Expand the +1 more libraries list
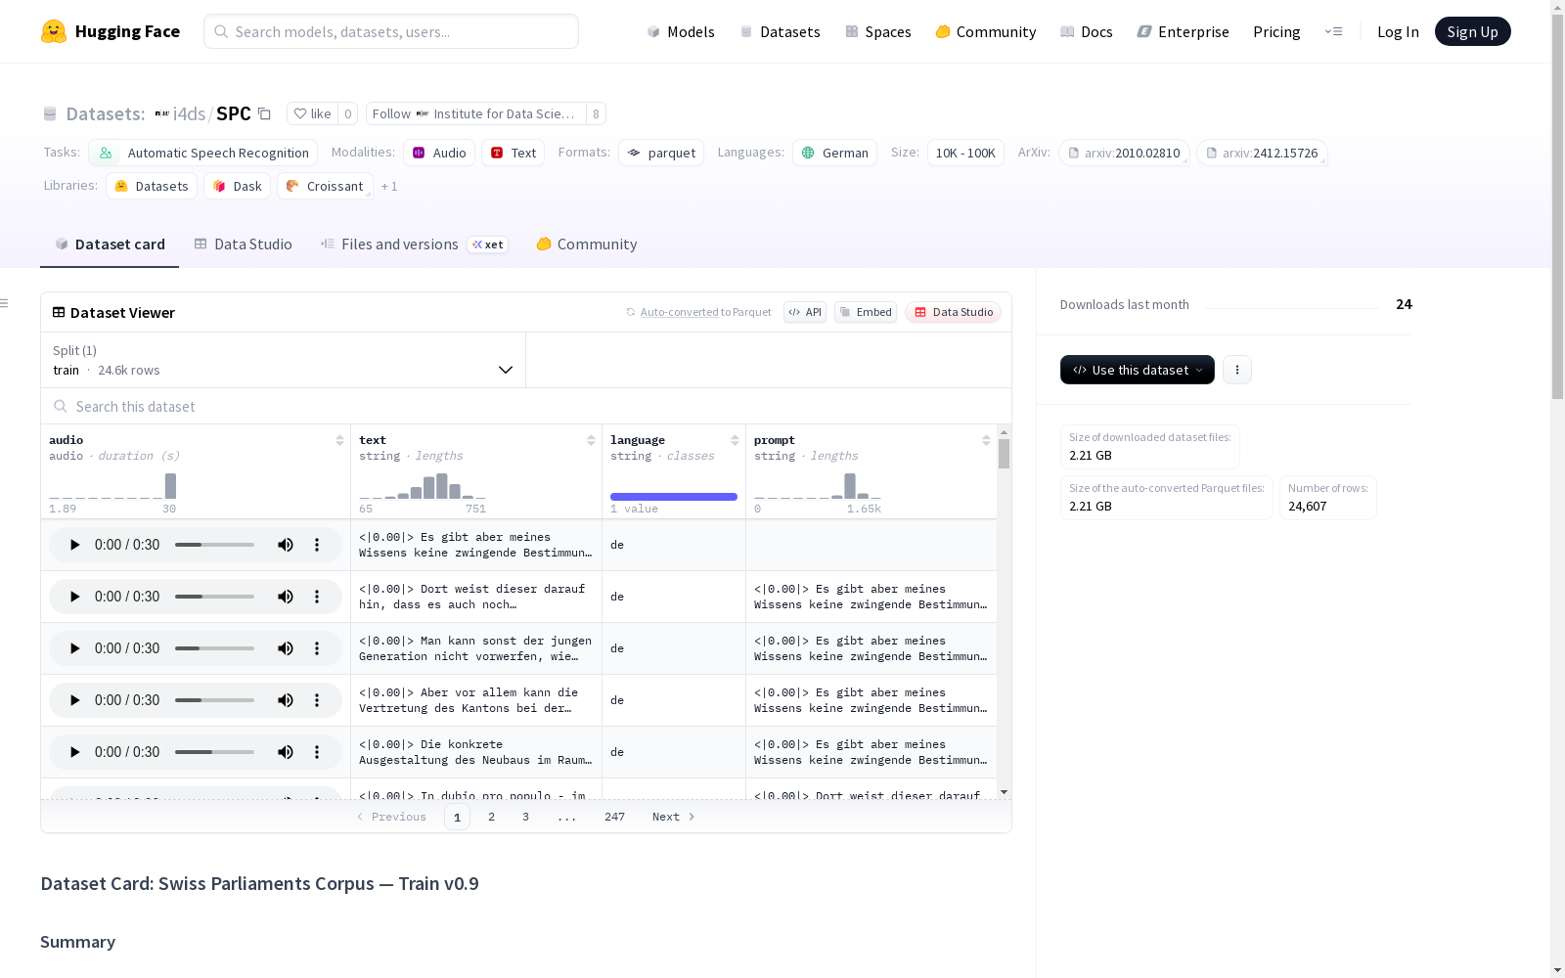The width and height of the screenshot is (1565, 978). pyautogui.click(x=389, y=186)
